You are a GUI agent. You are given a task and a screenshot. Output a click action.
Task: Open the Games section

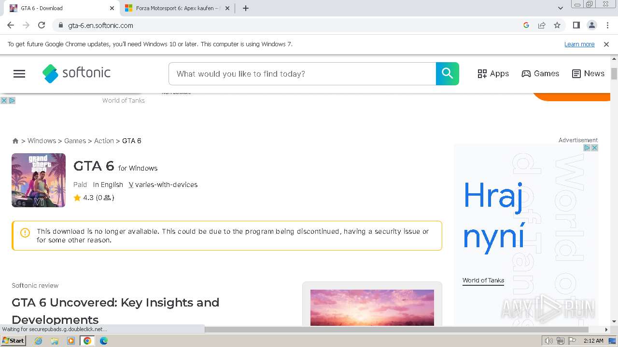pos(540,74)
